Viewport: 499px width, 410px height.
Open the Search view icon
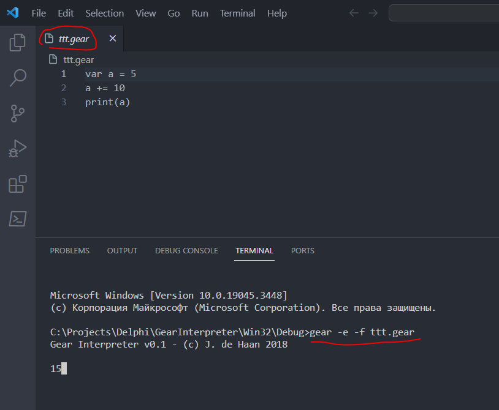click(18, 78)
